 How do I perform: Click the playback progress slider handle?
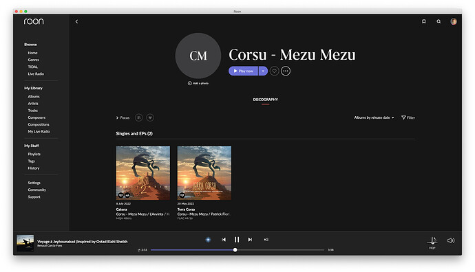tap(235, 250)
